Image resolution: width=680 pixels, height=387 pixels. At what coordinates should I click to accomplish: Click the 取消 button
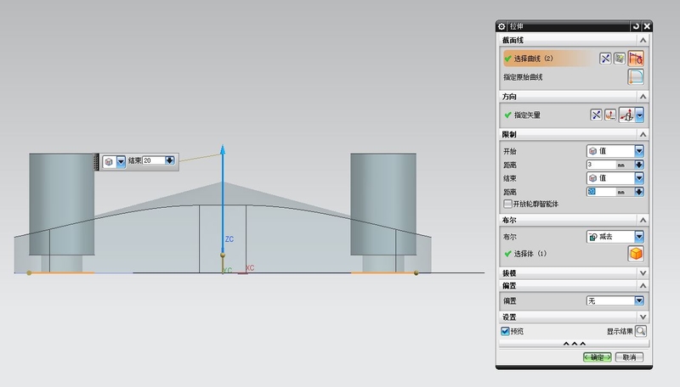click(x=629, y=357)
